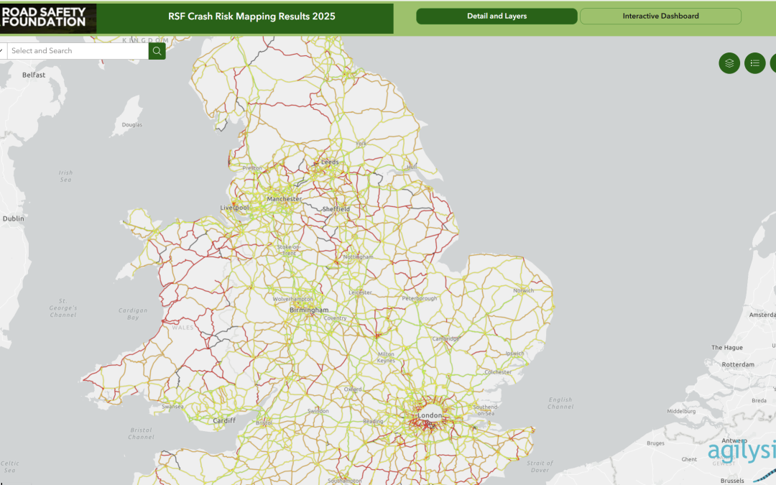Click the Sheffield label on the map
The image size is (776, 485).
click(x=336, y=209)
